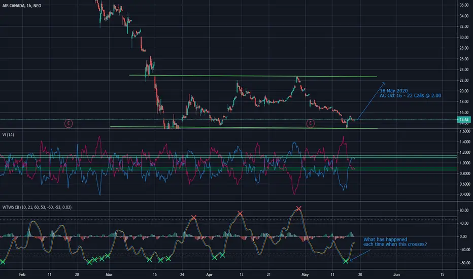
Task: Click the 1.0000 VI scale label
Action: coord(465,163)
